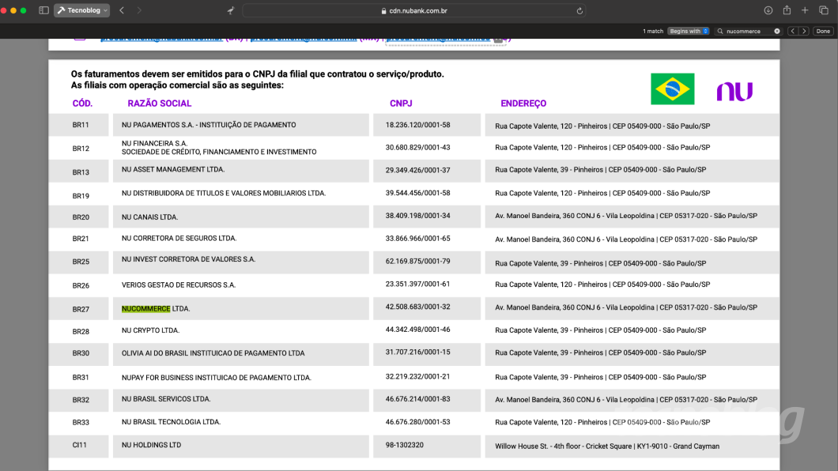Click CNPJ "46.676.280/0001-53"
Viewport: 838px width, 471px height.
tap(418, 422)
